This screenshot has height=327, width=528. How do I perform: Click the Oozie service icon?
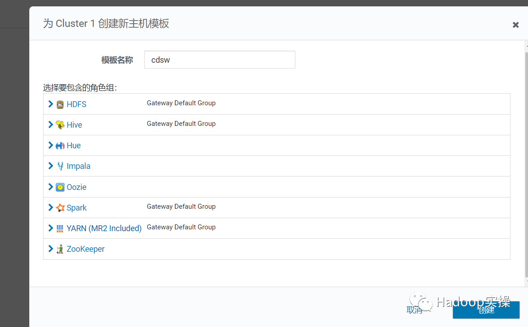tap(60, 187)
